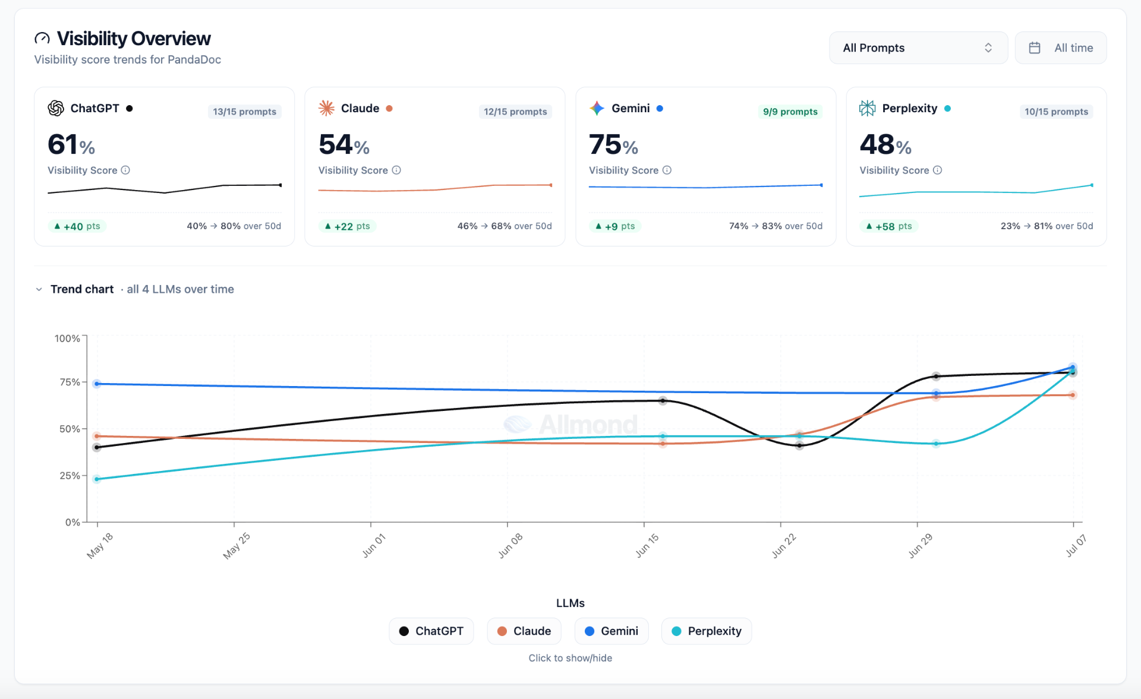Click the Perplexity data point near Jun 29
This screenshot has width=1141, height=699.
(x=936, y=444)
